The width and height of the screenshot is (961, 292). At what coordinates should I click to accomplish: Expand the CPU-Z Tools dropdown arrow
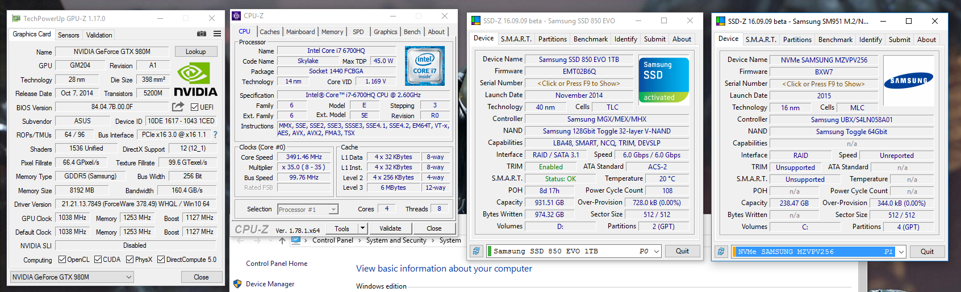pos(362,228)
